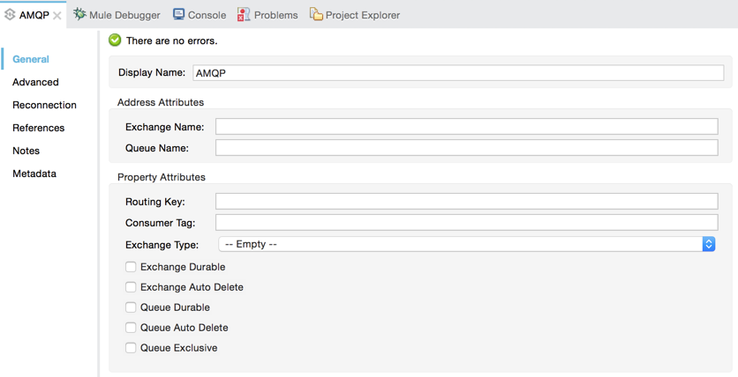This screenshot has height=377, width=738.
Task: Enable Queue Auto Delete
Action: pyautogui.click(x=131, y=328)
